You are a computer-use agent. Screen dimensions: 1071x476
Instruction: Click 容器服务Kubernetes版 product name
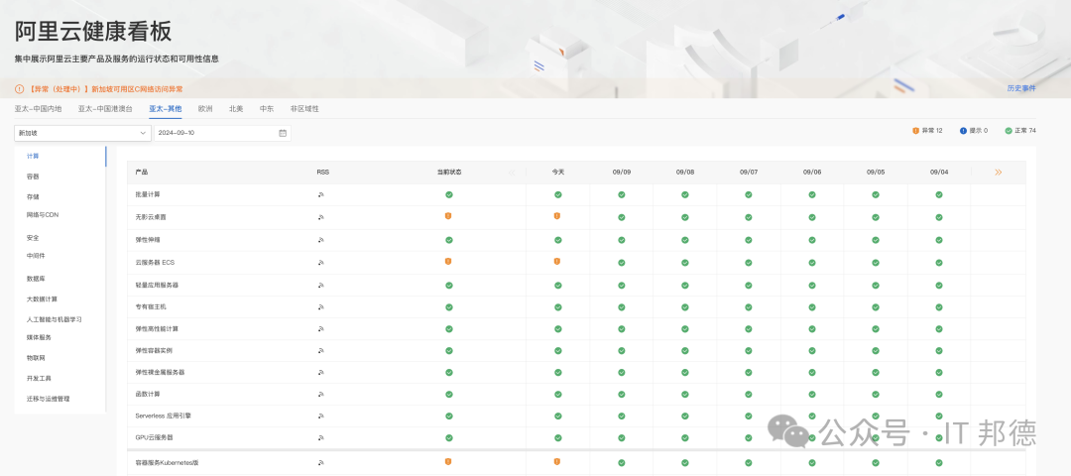coord(168,463)
